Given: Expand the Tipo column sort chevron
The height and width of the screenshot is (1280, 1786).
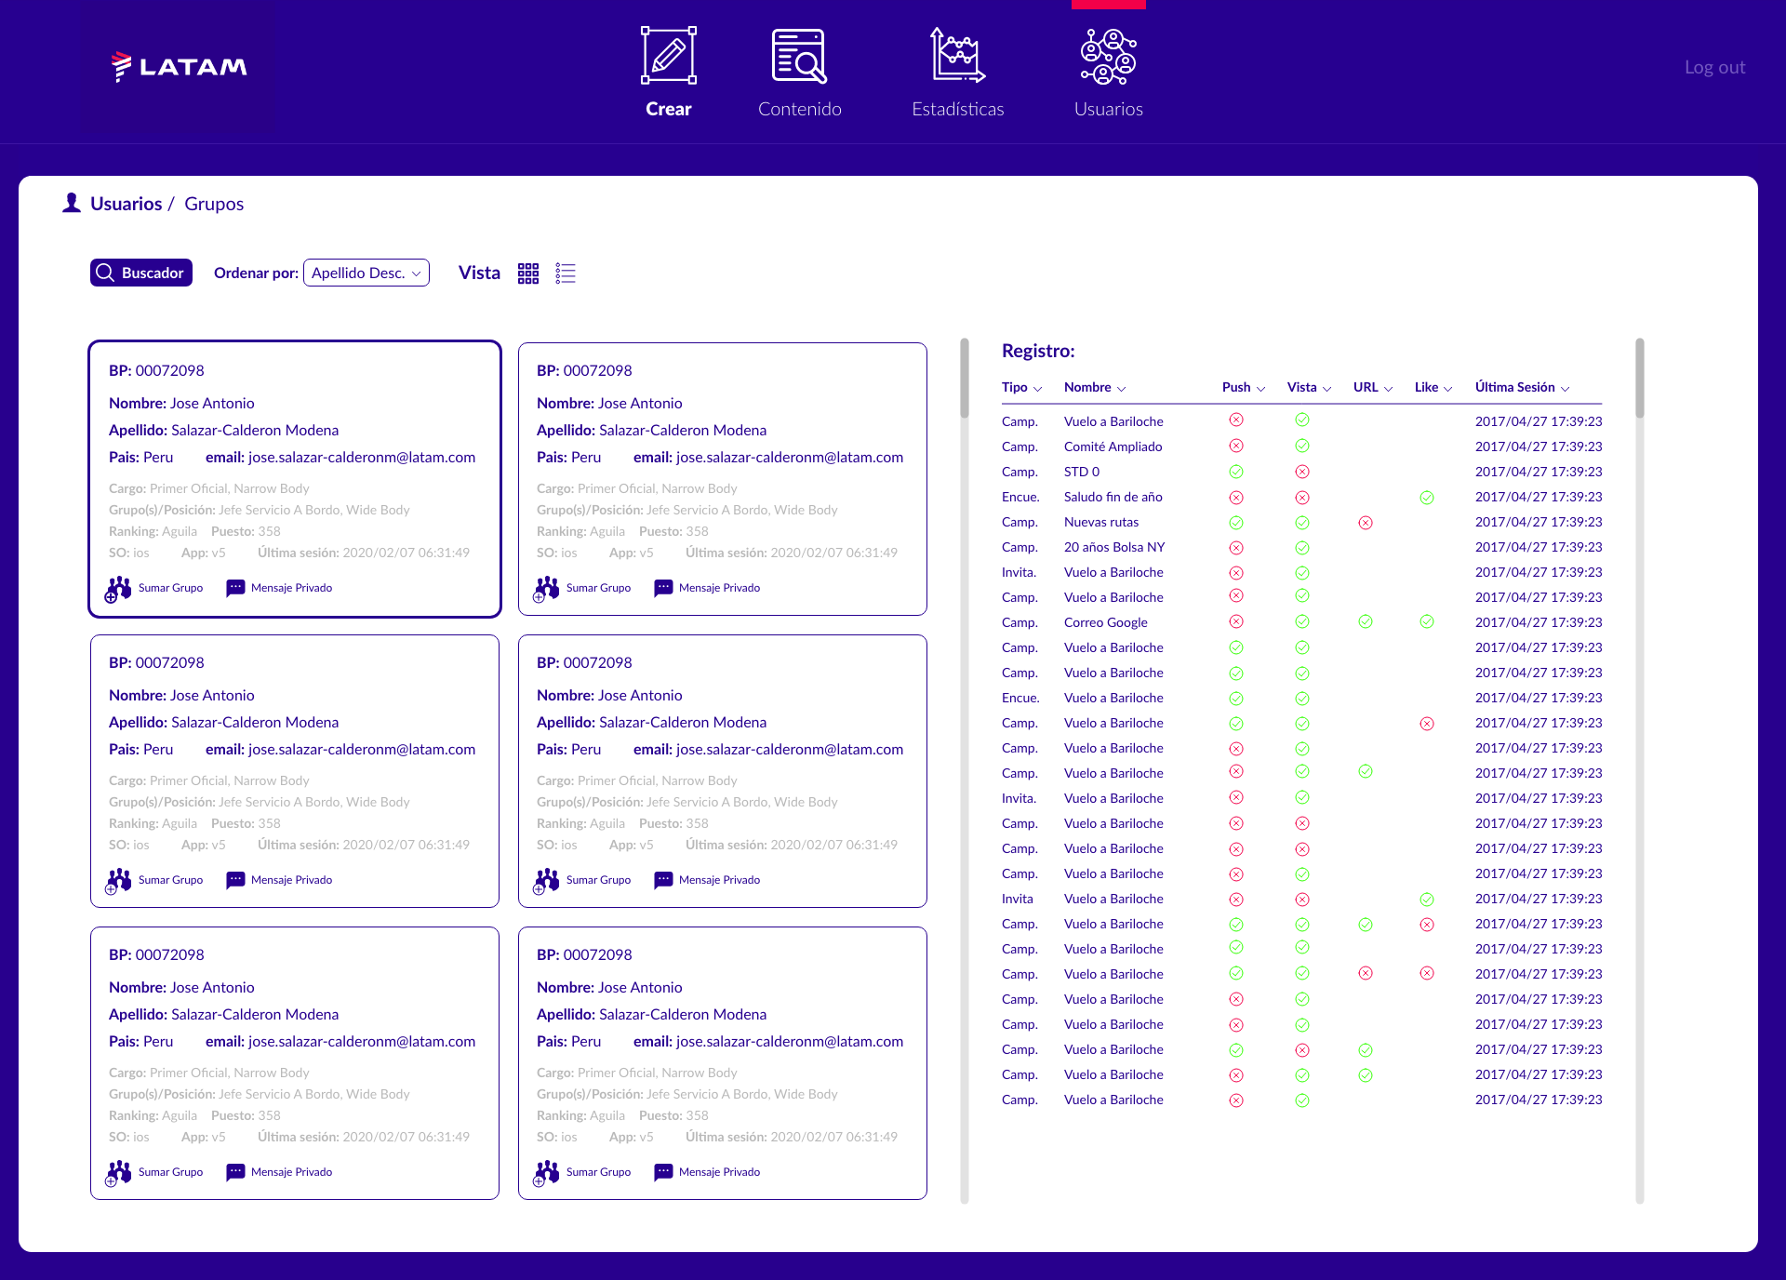Looking at the screenshot, I should pyautogui.click(x=1038, y=389).
